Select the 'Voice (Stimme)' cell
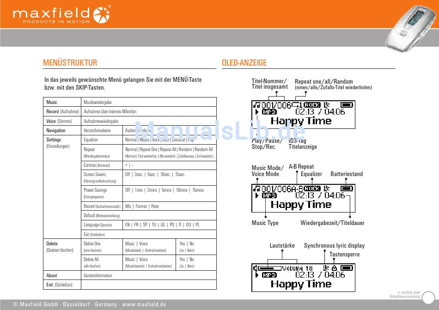The width and height of the screenshot is (439, 310). tap(62, 121)
